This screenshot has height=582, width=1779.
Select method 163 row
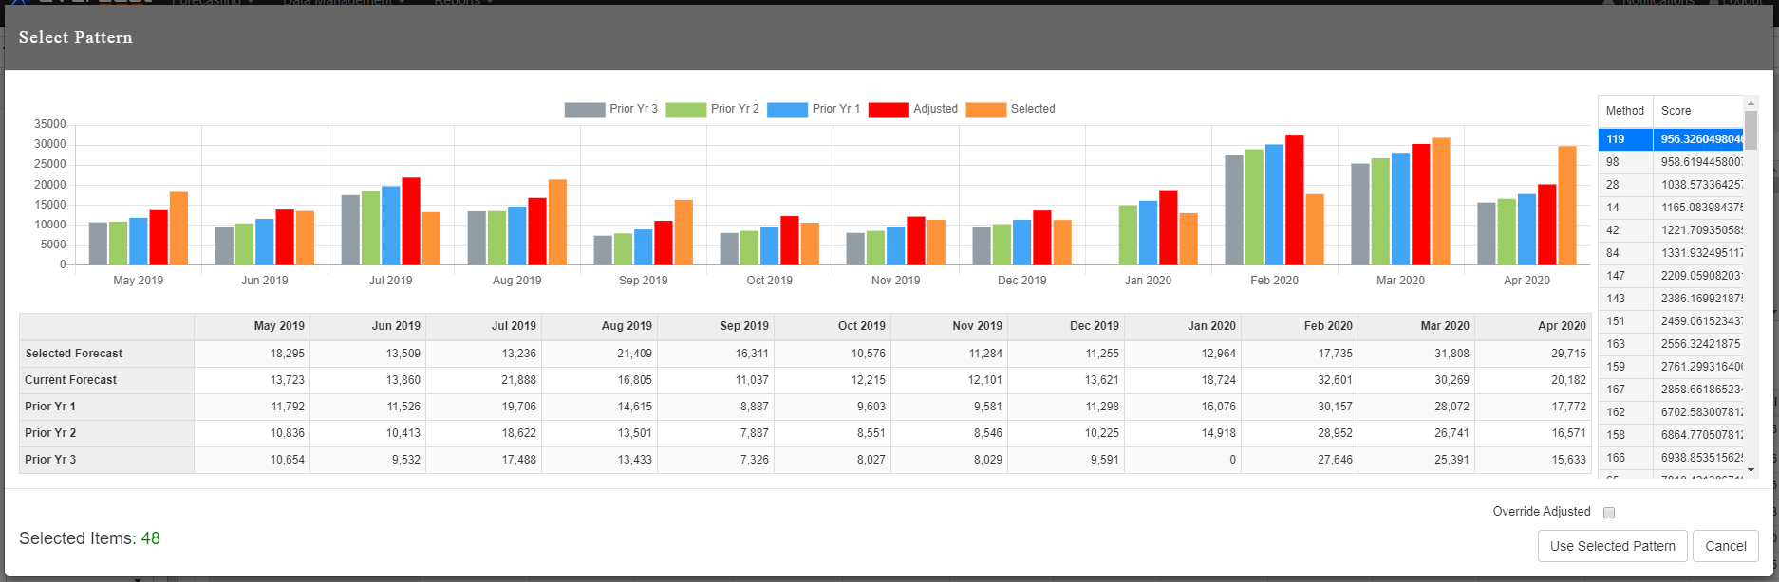1625,344
